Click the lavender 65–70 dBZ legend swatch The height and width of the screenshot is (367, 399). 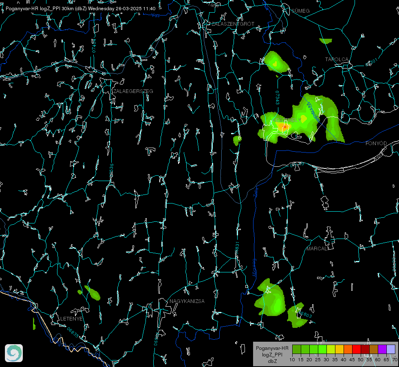point(390,349)
